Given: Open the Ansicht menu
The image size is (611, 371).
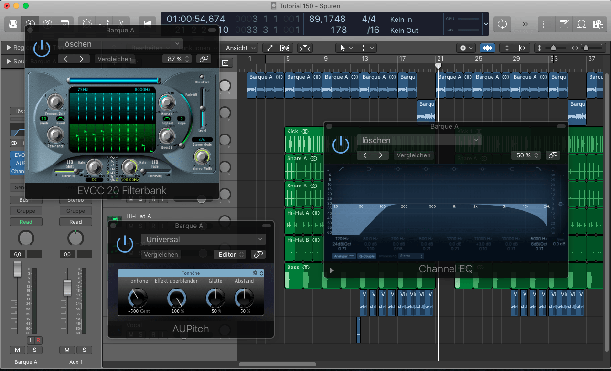Looking at the screenshot, I should click(241, 48).
